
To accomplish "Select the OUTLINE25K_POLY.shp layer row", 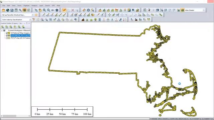I will (x=20, y=36).
